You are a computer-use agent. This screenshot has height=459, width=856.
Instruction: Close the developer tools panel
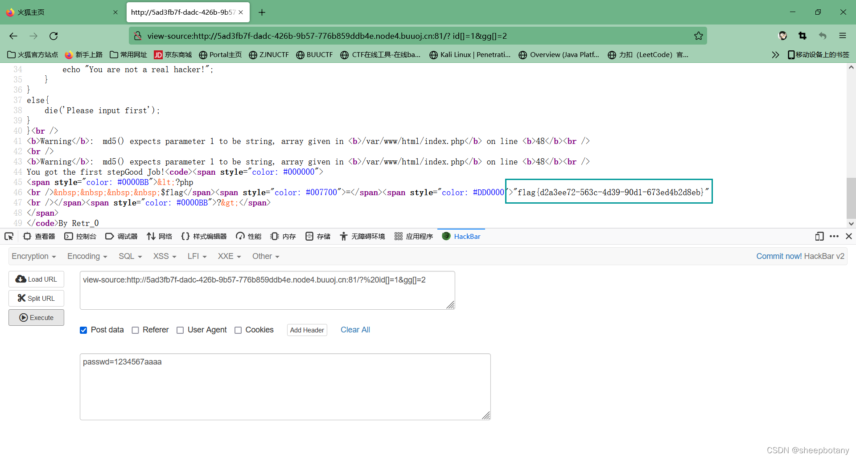[x=849, y=237]
